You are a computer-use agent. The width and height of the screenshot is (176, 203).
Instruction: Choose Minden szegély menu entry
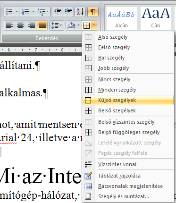pyautogui.click(x=128, y=90)
